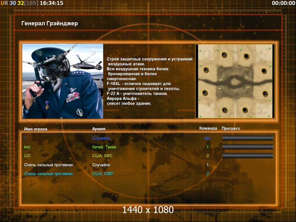Select the player name knz

(x=27, y=147)
